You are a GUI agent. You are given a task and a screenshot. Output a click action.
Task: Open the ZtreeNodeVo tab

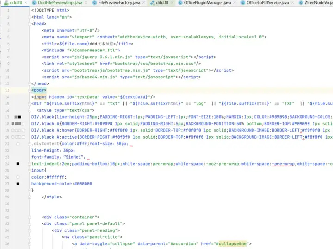click(318, 3)
